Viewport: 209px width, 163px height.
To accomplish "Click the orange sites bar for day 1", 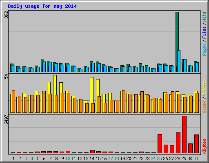I will (x=13, y=101).
